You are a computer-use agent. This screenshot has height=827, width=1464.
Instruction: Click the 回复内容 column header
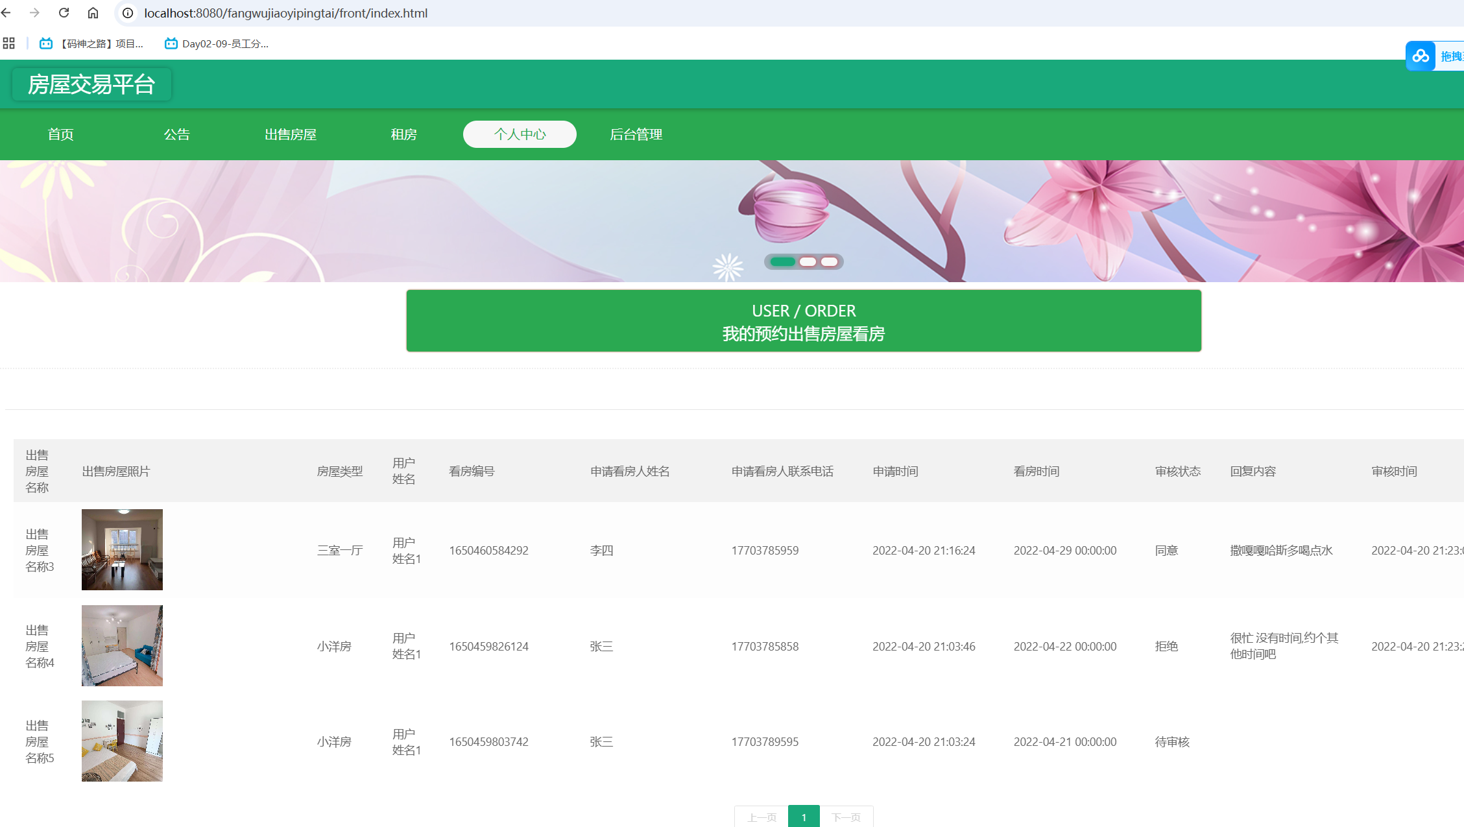pos(1253,472)
